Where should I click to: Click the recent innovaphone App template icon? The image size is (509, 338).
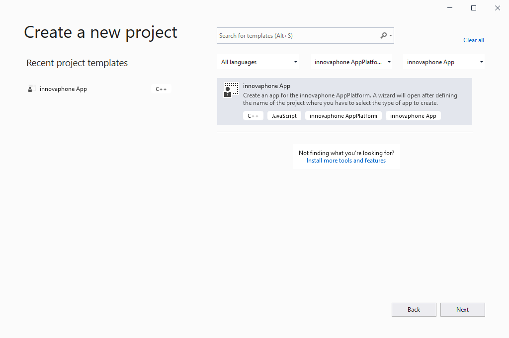pos(32,89)
